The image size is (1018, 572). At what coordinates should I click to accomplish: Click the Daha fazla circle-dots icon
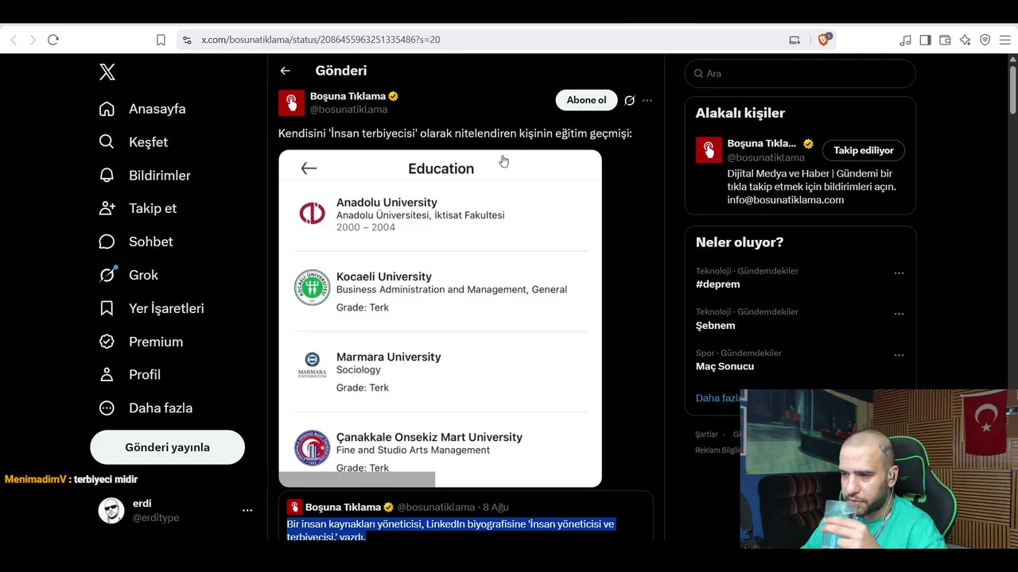point(107,408)
